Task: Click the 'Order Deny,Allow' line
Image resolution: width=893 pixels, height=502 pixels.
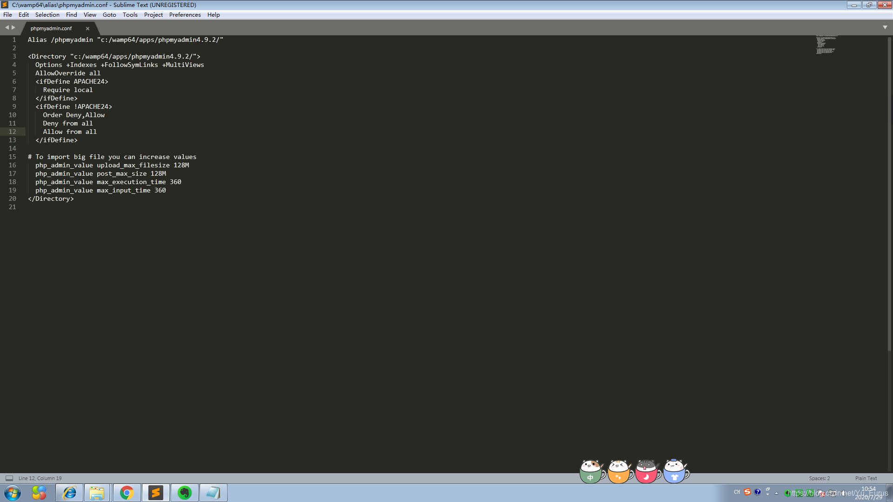Action: (74, 115)
